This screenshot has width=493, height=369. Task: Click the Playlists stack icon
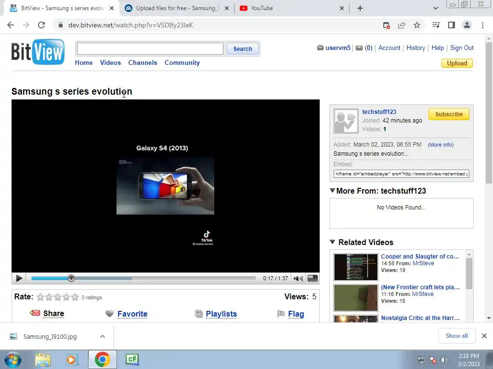199,314
